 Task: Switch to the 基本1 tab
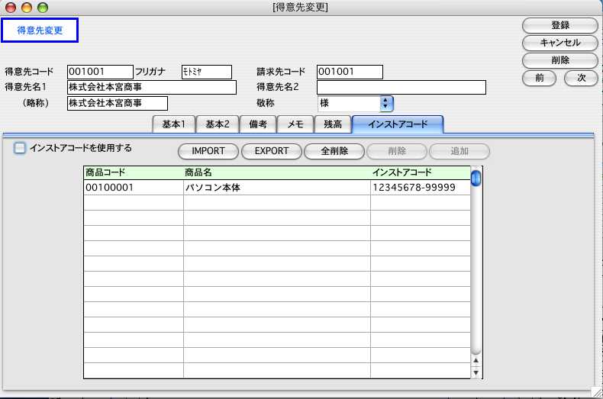pos(174,124)
